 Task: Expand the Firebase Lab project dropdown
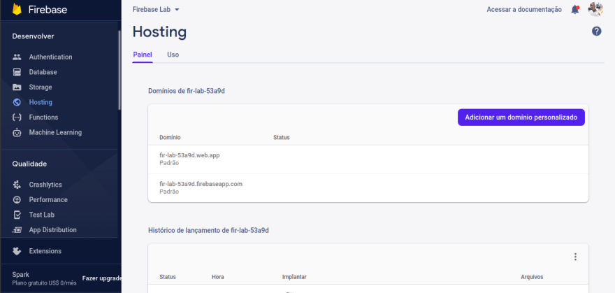tap(156, 10)
